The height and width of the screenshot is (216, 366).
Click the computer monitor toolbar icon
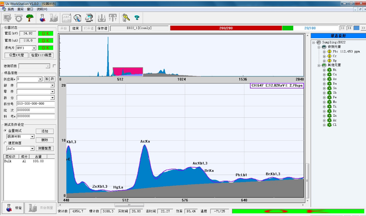pyautogui.click(x=7, y=18)
